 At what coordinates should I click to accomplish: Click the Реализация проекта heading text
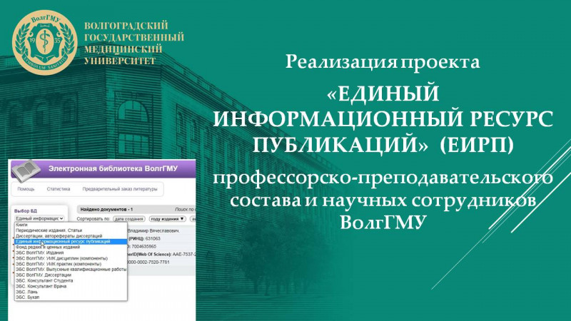coord(383,62)
